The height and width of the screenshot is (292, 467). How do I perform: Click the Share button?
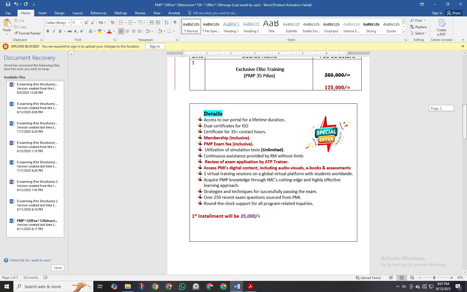click(454, 13)
